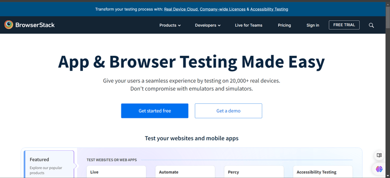
Task: Open Live for Teams menu item
Action: pos(249,25)
